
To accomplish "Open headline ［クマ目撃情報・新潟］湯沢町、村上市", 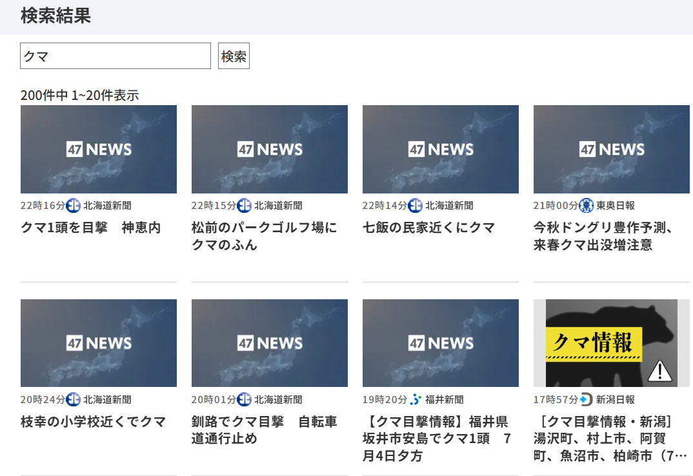I will (610, 439).
